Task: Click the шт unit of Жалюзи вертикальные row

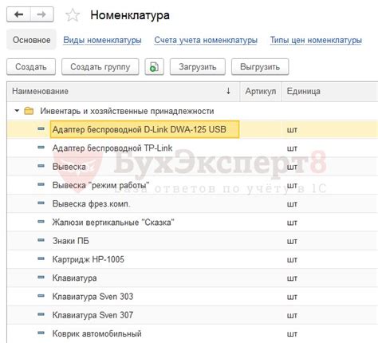Action: [x=292, y=223]
